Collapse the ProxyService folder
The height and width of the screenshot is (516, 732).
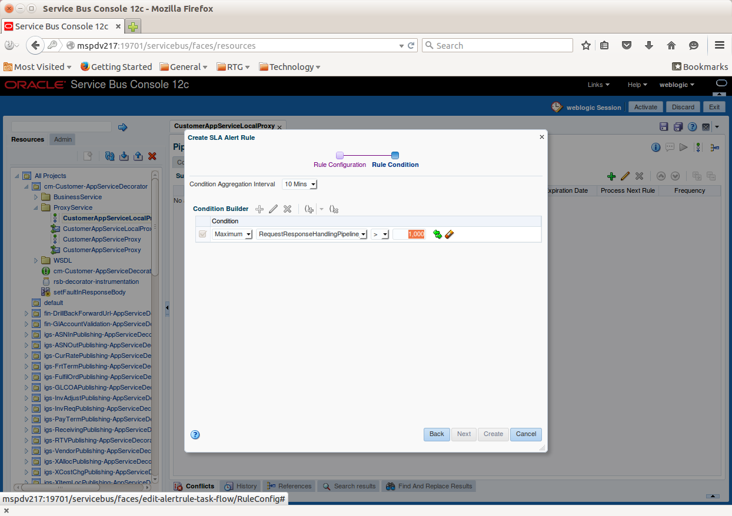[x=35, y=207]
